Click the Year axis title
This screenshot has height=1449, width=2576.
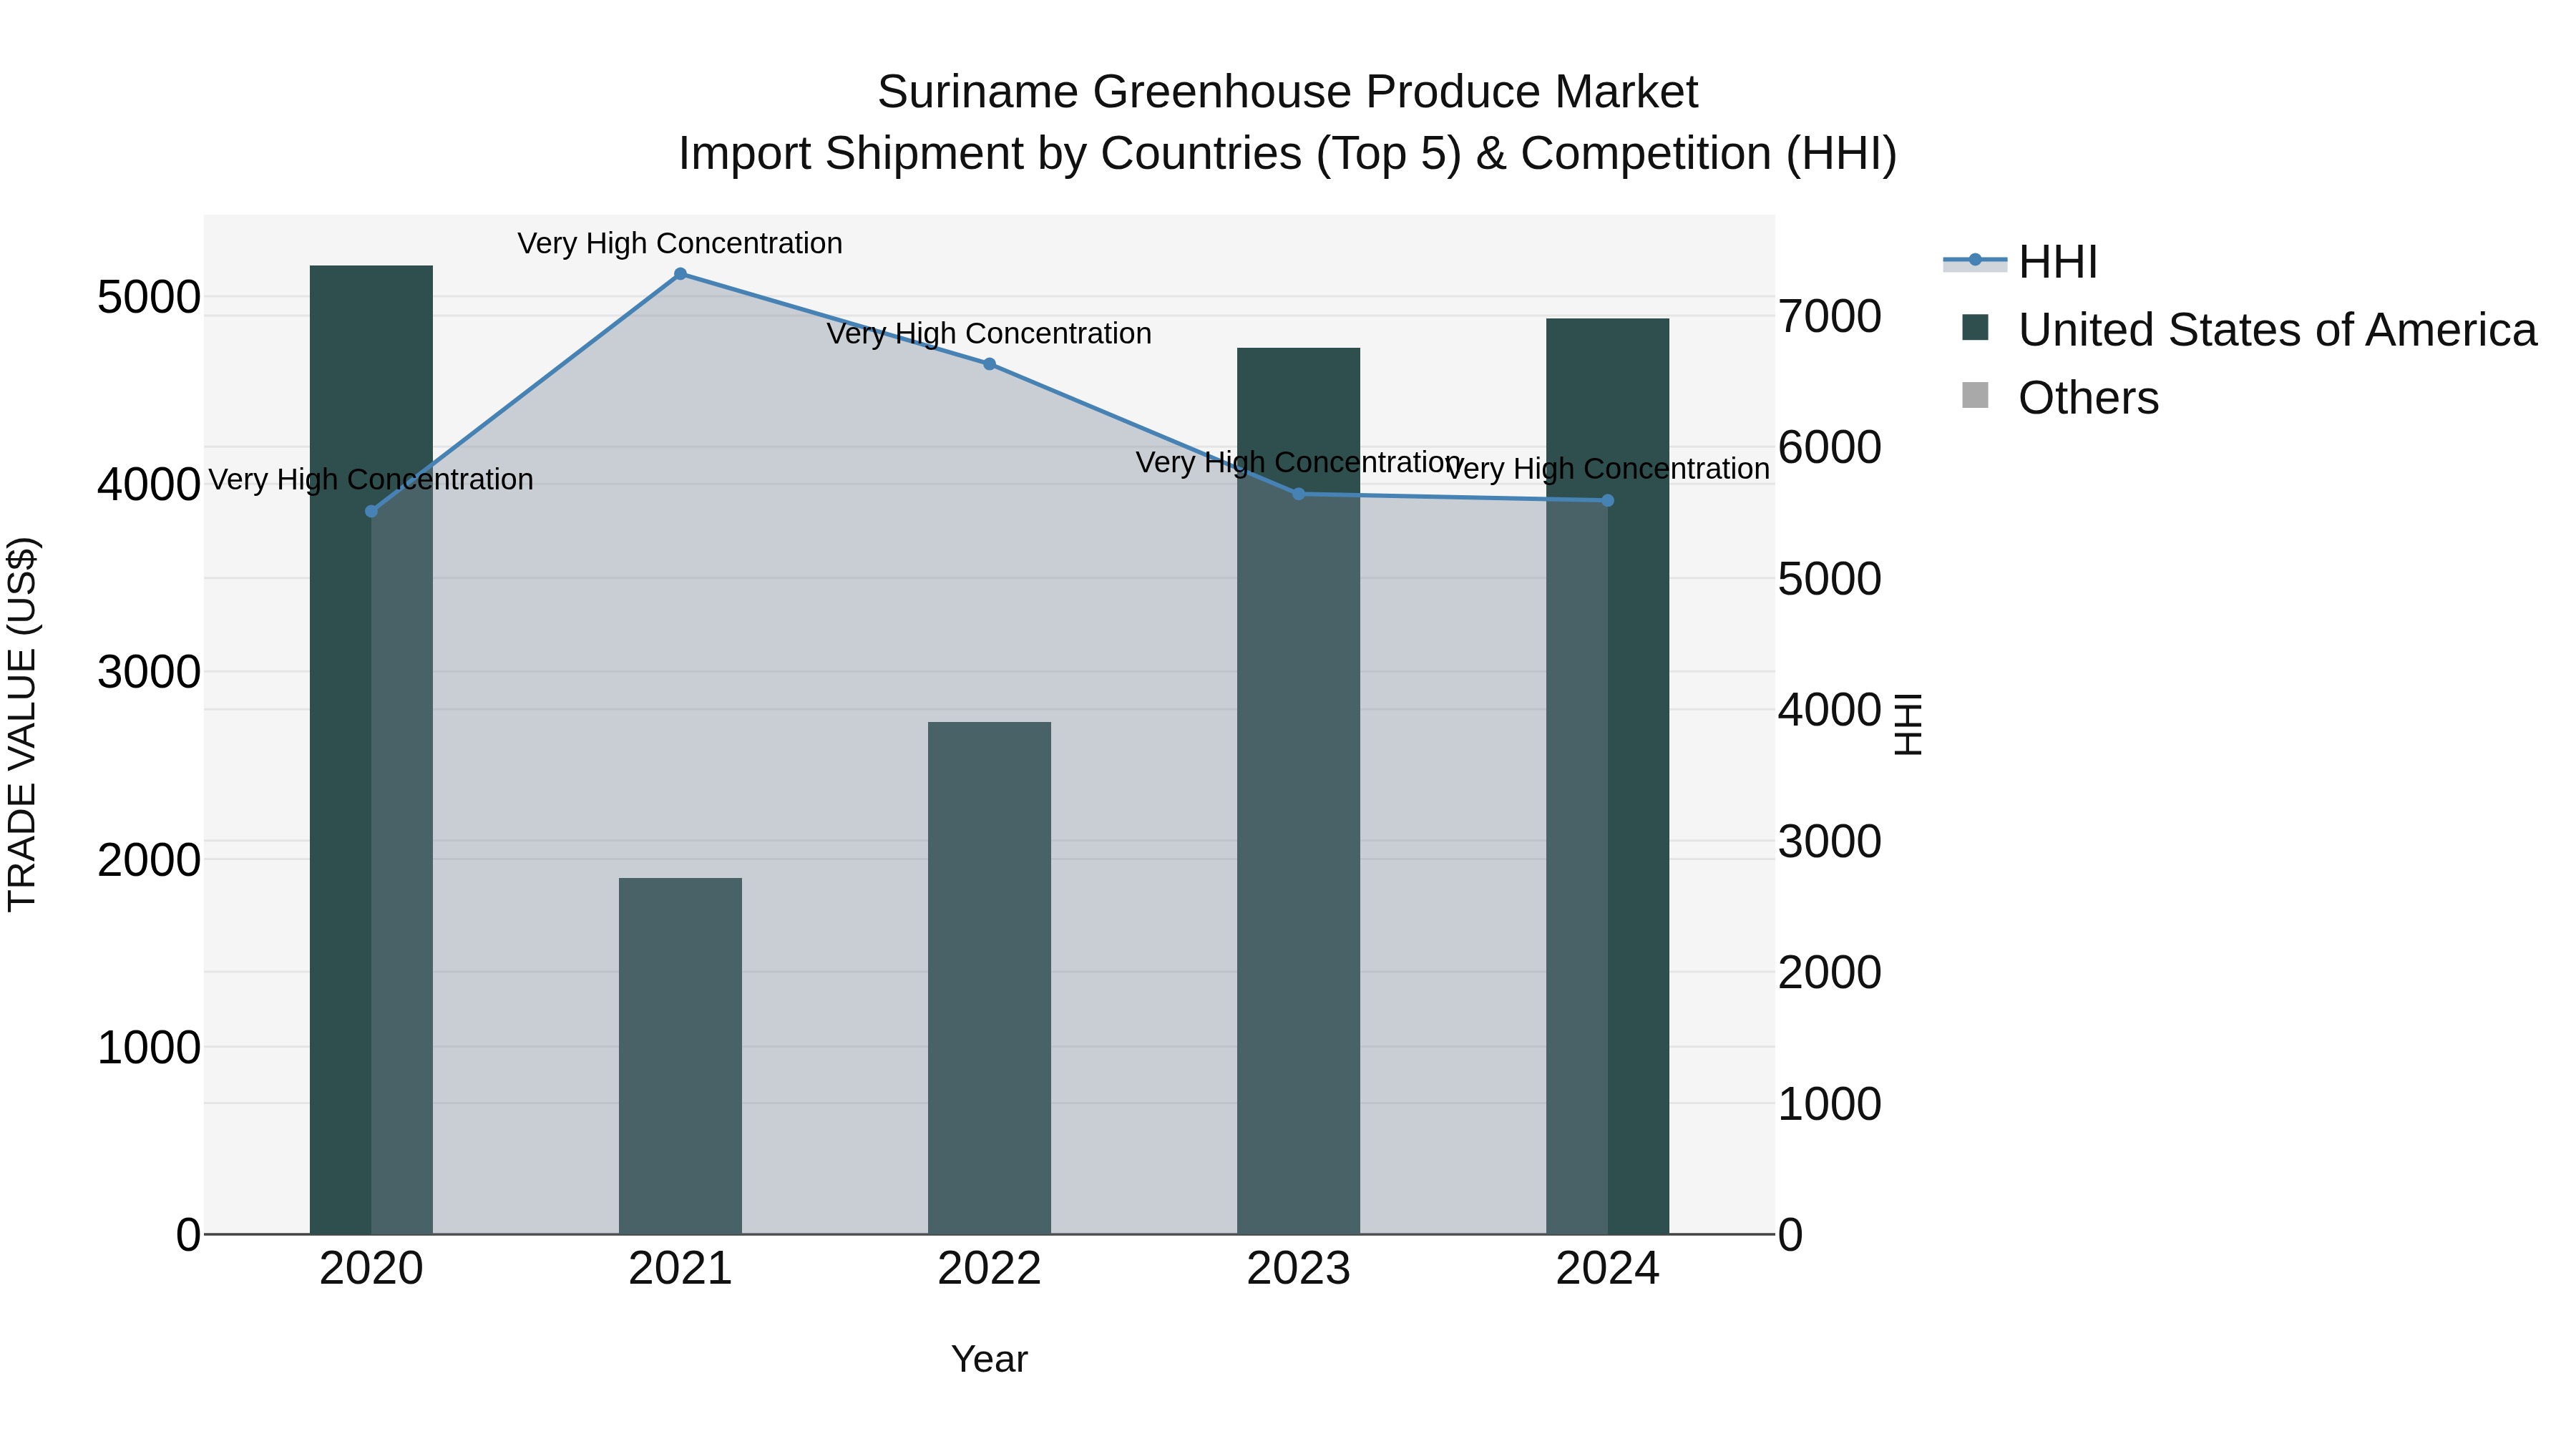pyautogui.click(x=989, y=1360)
